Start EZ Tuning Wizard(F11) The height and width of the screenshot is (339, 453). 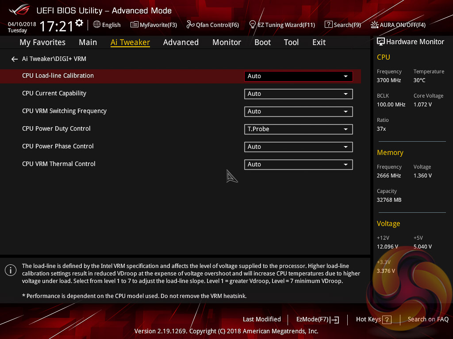(x=282, y=25)
